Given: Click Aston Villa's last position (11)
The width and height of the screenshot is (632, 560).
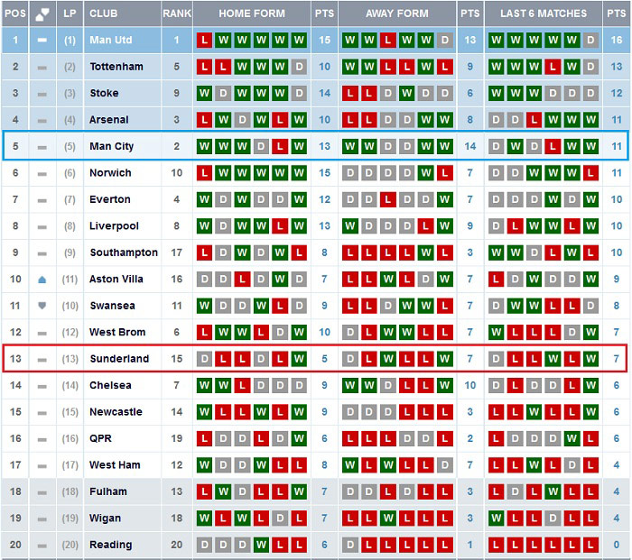Looking at the screenshot, I should (70, 280).
